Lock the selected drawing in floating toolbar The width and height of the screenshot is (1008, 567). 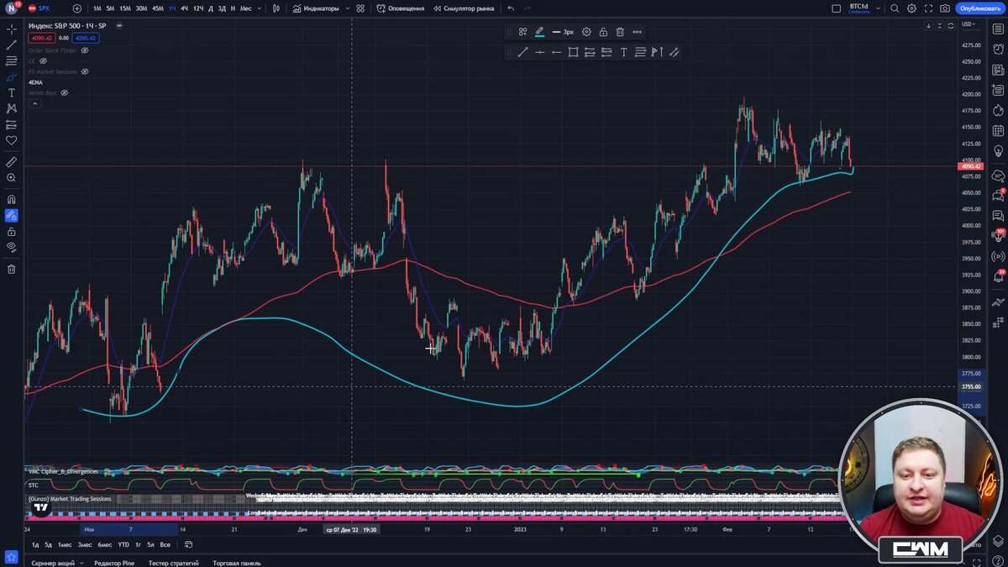coord(603,32)
